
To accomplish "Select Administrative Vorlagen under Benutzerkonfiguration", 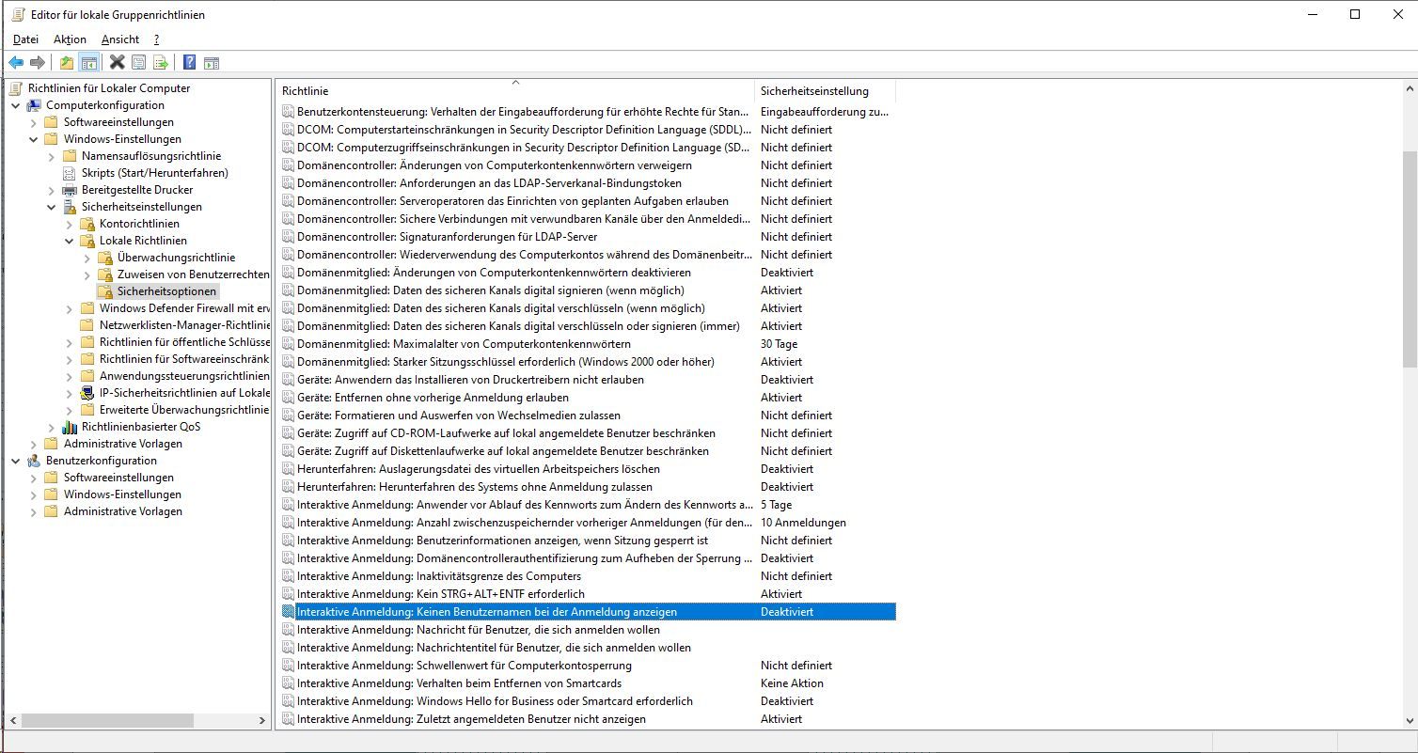I will pyautogui.click(x=123, y=511).
